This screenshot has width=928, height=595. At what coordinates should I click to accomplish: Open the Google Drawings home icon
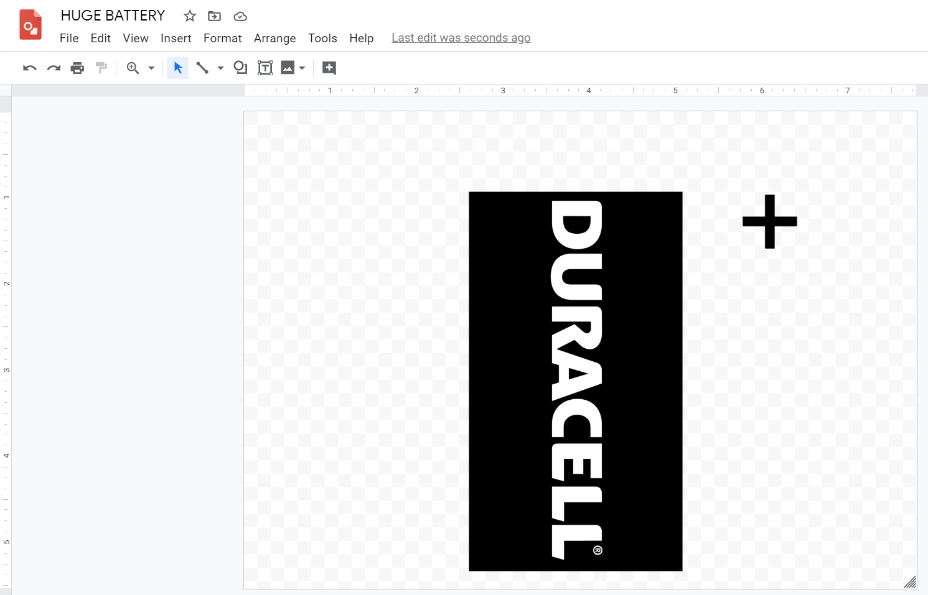(x=30, y=25)
